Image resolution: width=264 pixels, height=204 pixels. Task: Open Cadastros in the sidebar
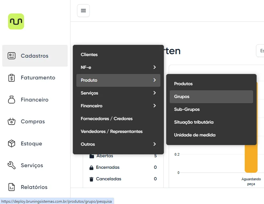(x=35, y=56)
